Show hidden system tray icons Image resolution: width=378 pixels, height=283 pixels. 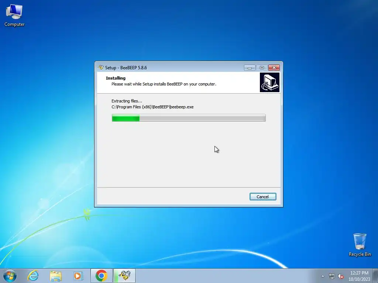click(x=323, y=276)
